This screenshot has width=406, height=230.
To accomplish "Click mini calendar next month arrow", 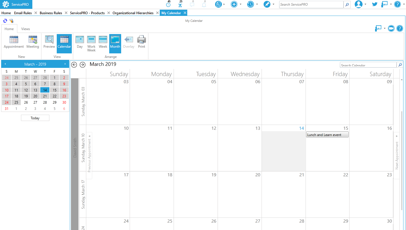I will point(65,64).
